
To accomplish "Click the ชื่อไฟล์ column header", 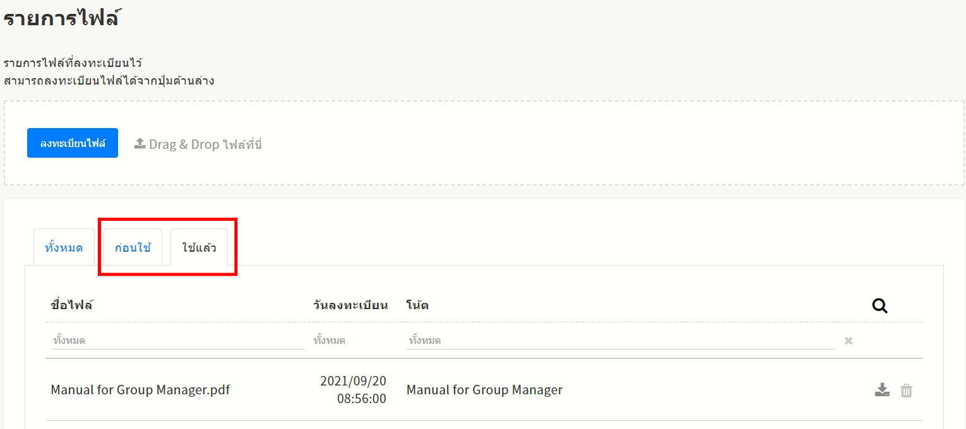I will click(x=71, y=305).
